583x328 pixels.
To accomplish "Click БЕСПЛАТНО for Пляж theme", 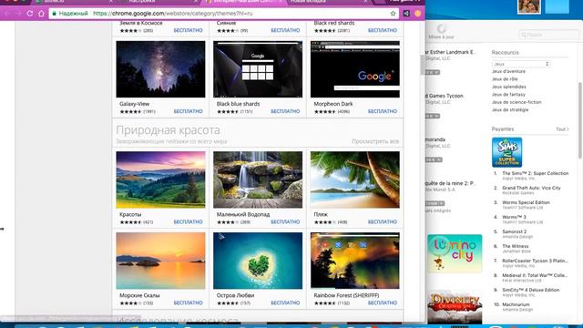I will [383, 221].
